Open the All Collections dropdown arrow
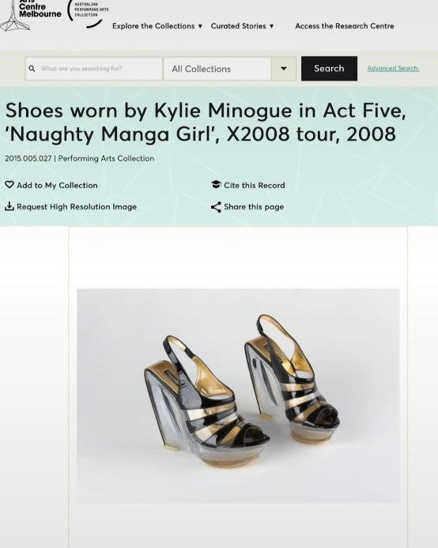The height and width of the screenshot is (548, 438). (x=284, y=69)
